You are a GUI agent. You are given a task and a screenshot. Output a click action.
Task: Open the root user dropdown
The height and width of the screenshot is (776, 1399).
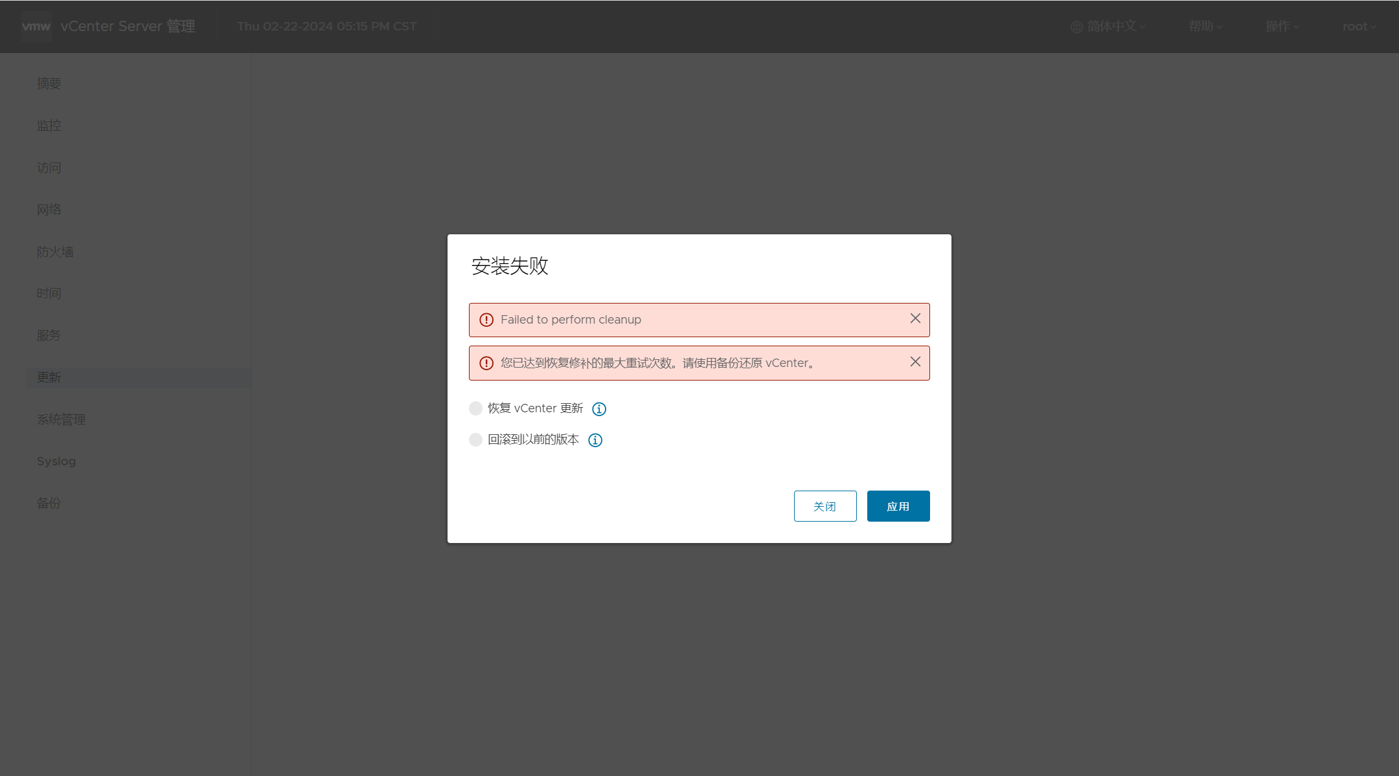1359,27
